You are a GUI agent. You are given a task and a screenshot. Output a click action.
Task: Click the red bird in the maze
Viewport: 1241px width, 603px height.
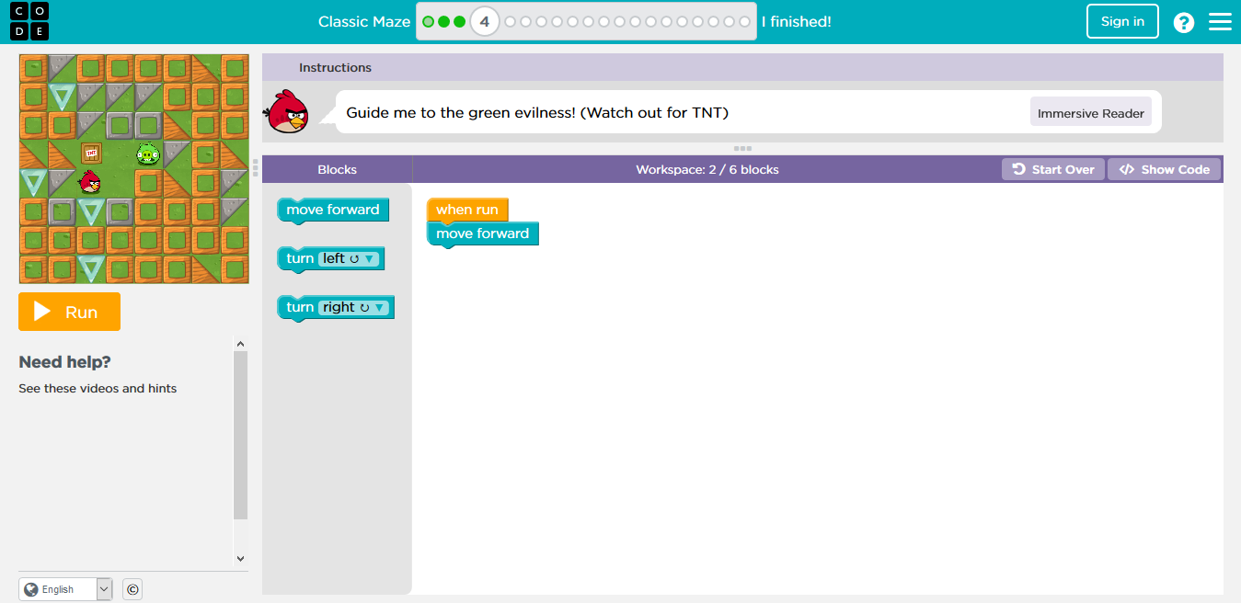click(x=90, y=182)
